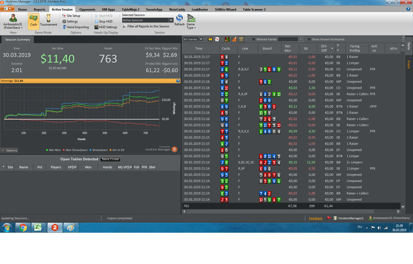Click the Feedback link

click(x=316, y=218)
